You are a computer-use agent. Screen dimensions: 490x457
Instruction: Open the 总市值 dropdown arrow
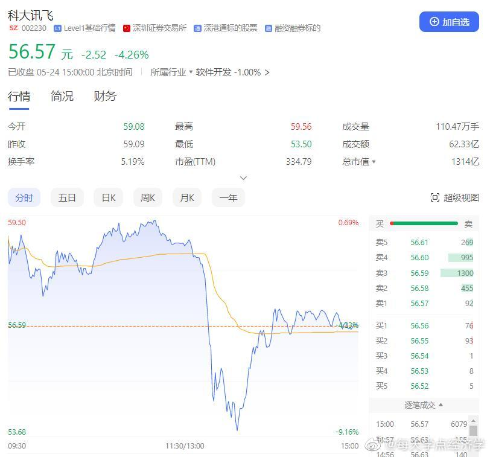[374, 162]
